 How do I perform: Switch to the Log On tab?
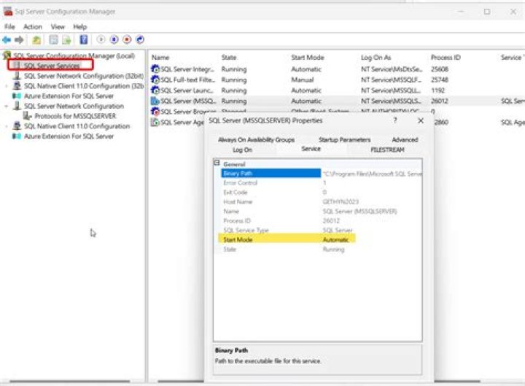click(x=242, y=150)
